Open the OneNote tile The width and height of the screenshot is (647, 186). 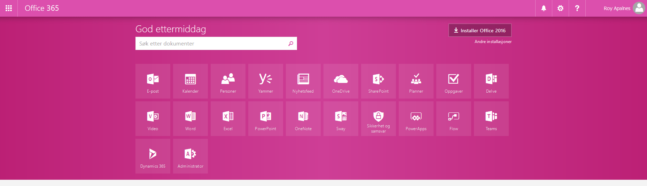[303, 119]
